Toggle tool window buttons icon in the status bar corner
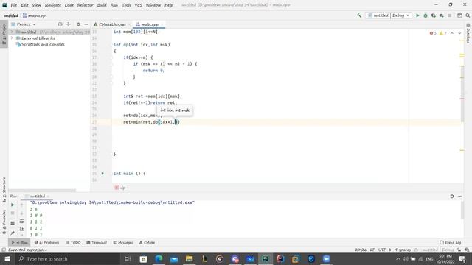Viewport: 472px width, 265px height. [x=4, y=250]
